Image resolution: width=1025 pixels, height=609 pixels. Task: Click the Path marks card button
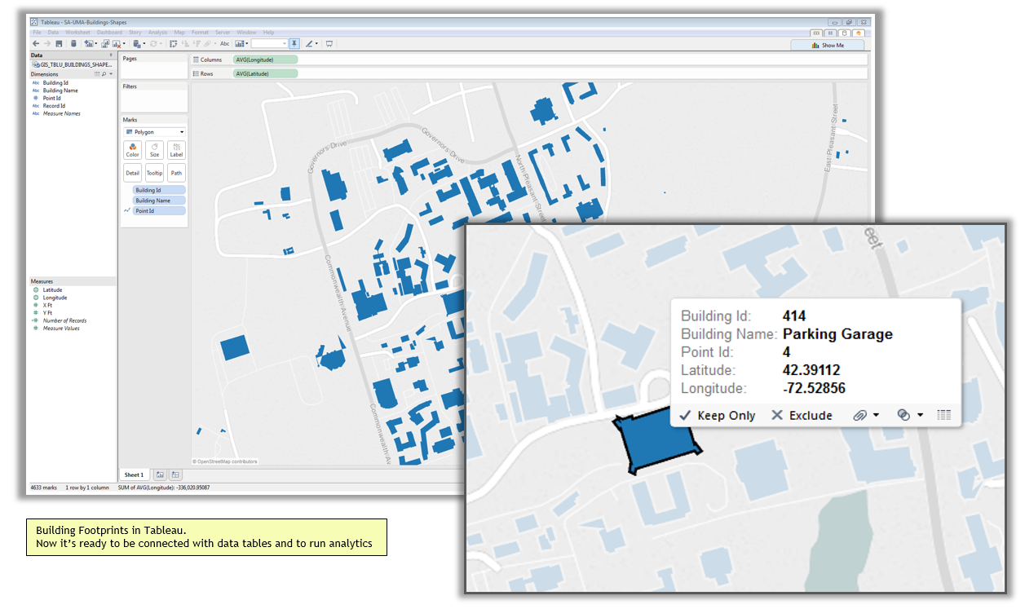point(176,172)
